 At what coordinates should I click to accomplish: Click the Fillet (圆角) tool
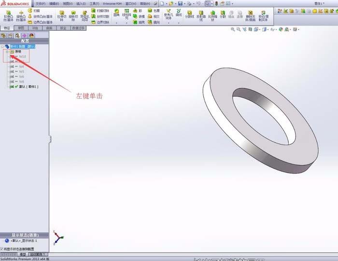[x=116, y=13]
